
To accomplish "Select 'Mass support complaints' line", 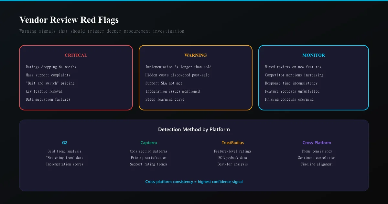I will click(x=48, y=75).
